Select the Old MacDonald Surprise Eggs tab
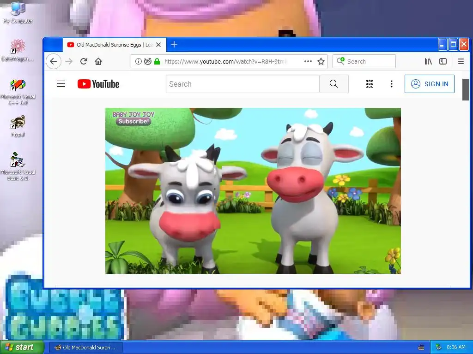Viewport: 473px width, 354px height. coord(115,45)
